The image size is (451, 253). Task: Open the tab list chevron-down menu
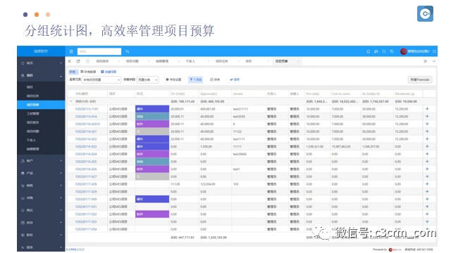tap(434, 61)
